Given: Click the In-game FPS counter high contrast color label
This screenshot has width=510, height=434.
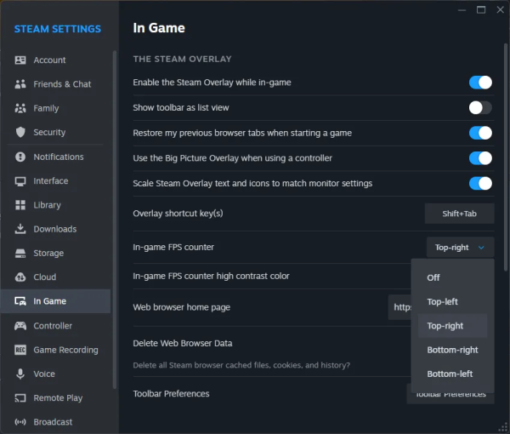Looking at the screenshot, I should pyautogui.click(x=211, y=276).
